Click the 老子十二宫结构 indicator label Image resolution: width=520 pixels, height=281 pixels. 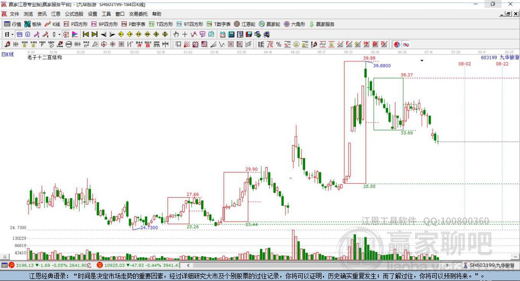coord(45,57)
